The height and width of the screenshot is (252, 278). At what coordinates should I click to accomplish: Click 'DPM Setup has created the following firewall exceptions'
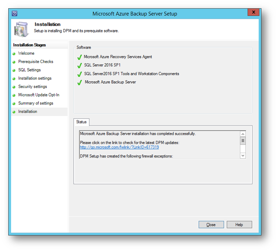click(x=126, y=156)
